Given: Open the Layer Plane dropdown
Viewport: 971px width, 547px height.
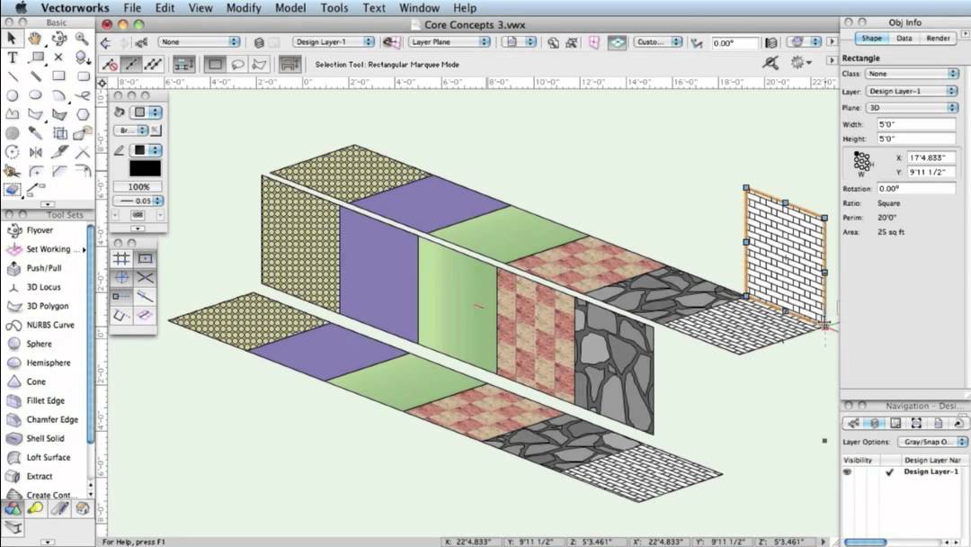Looking at the screenshot, I should [x=449, y=42].
